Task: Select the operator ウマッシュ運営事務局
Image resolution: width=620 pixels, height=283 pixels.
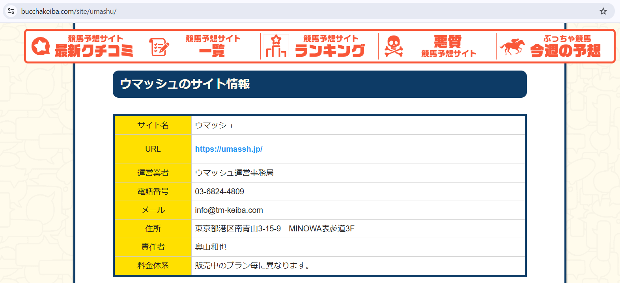Action: pyautogui.click(x=234, y=173)
